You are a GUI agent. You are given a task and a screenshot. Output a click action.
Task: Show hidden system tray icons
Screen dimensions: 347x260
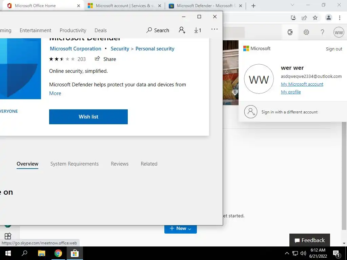pos(287,253)
